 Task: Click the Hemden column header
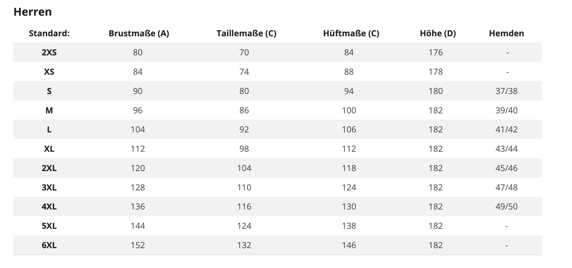[x=506, y=33]
